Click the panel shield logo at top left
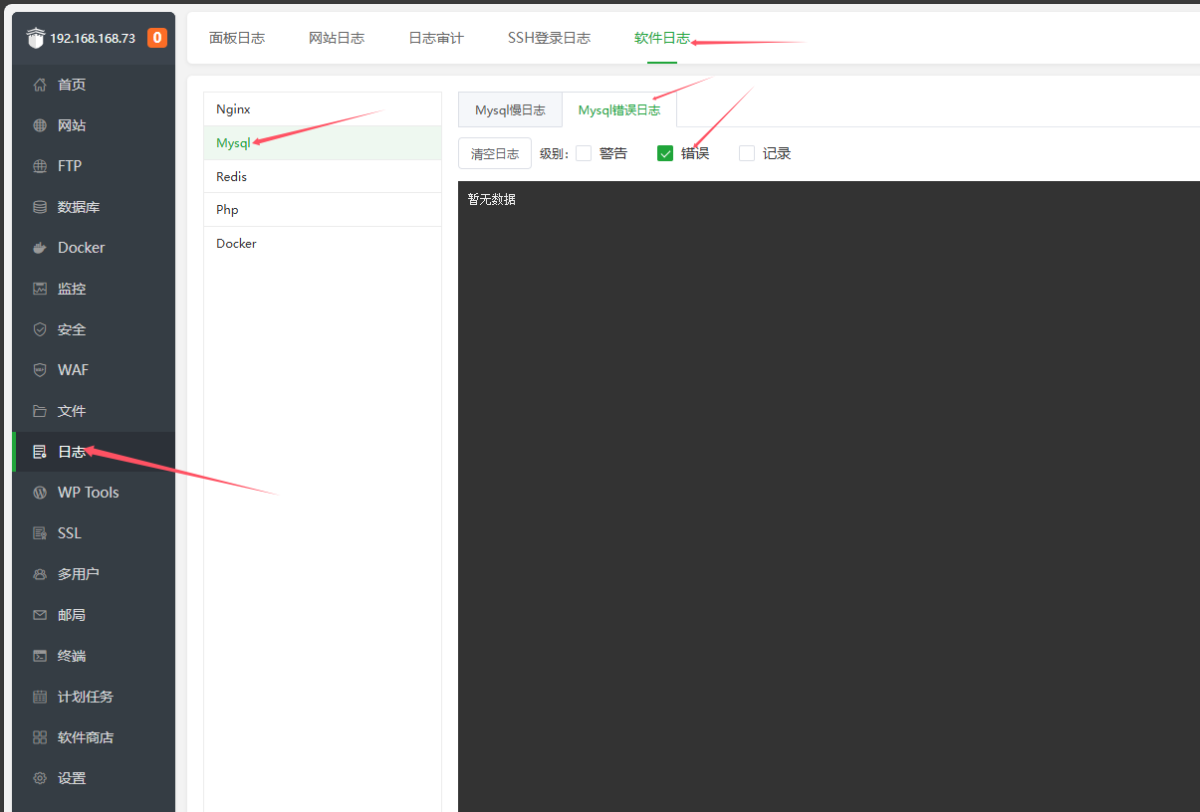The image size is (1200, 812). click(x=36, y=38)
